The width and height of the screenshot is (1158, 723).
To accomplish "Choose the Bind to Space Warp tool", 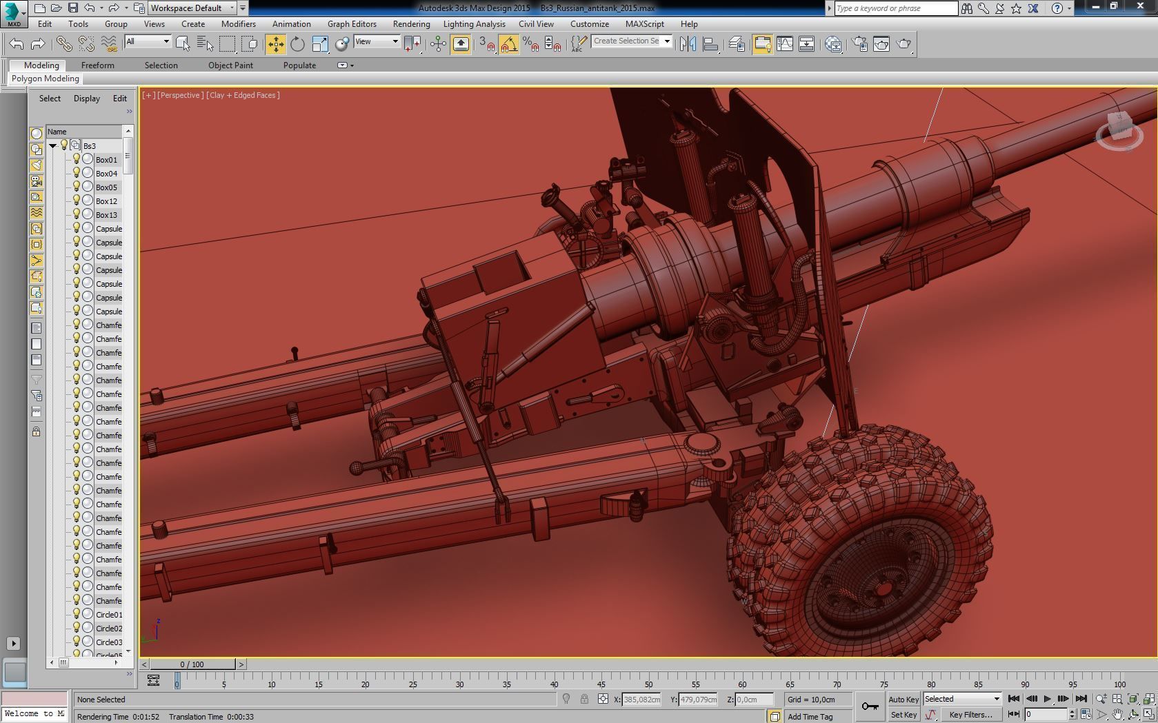I will point(109,44).
